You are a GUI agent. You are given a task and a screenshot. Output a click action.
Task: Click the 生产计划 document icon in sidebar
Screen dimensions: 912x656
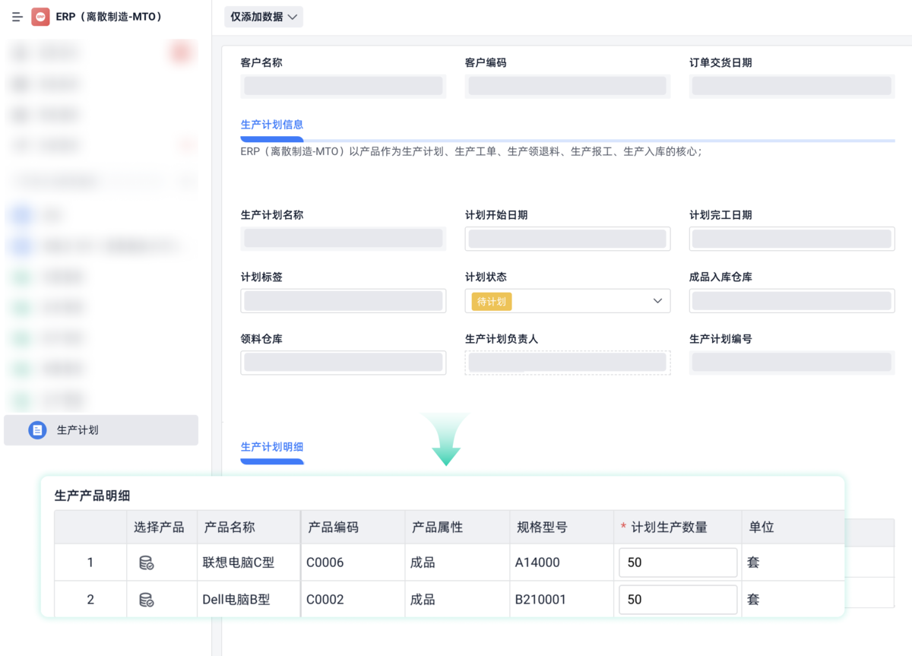click(x=37, y=429)
